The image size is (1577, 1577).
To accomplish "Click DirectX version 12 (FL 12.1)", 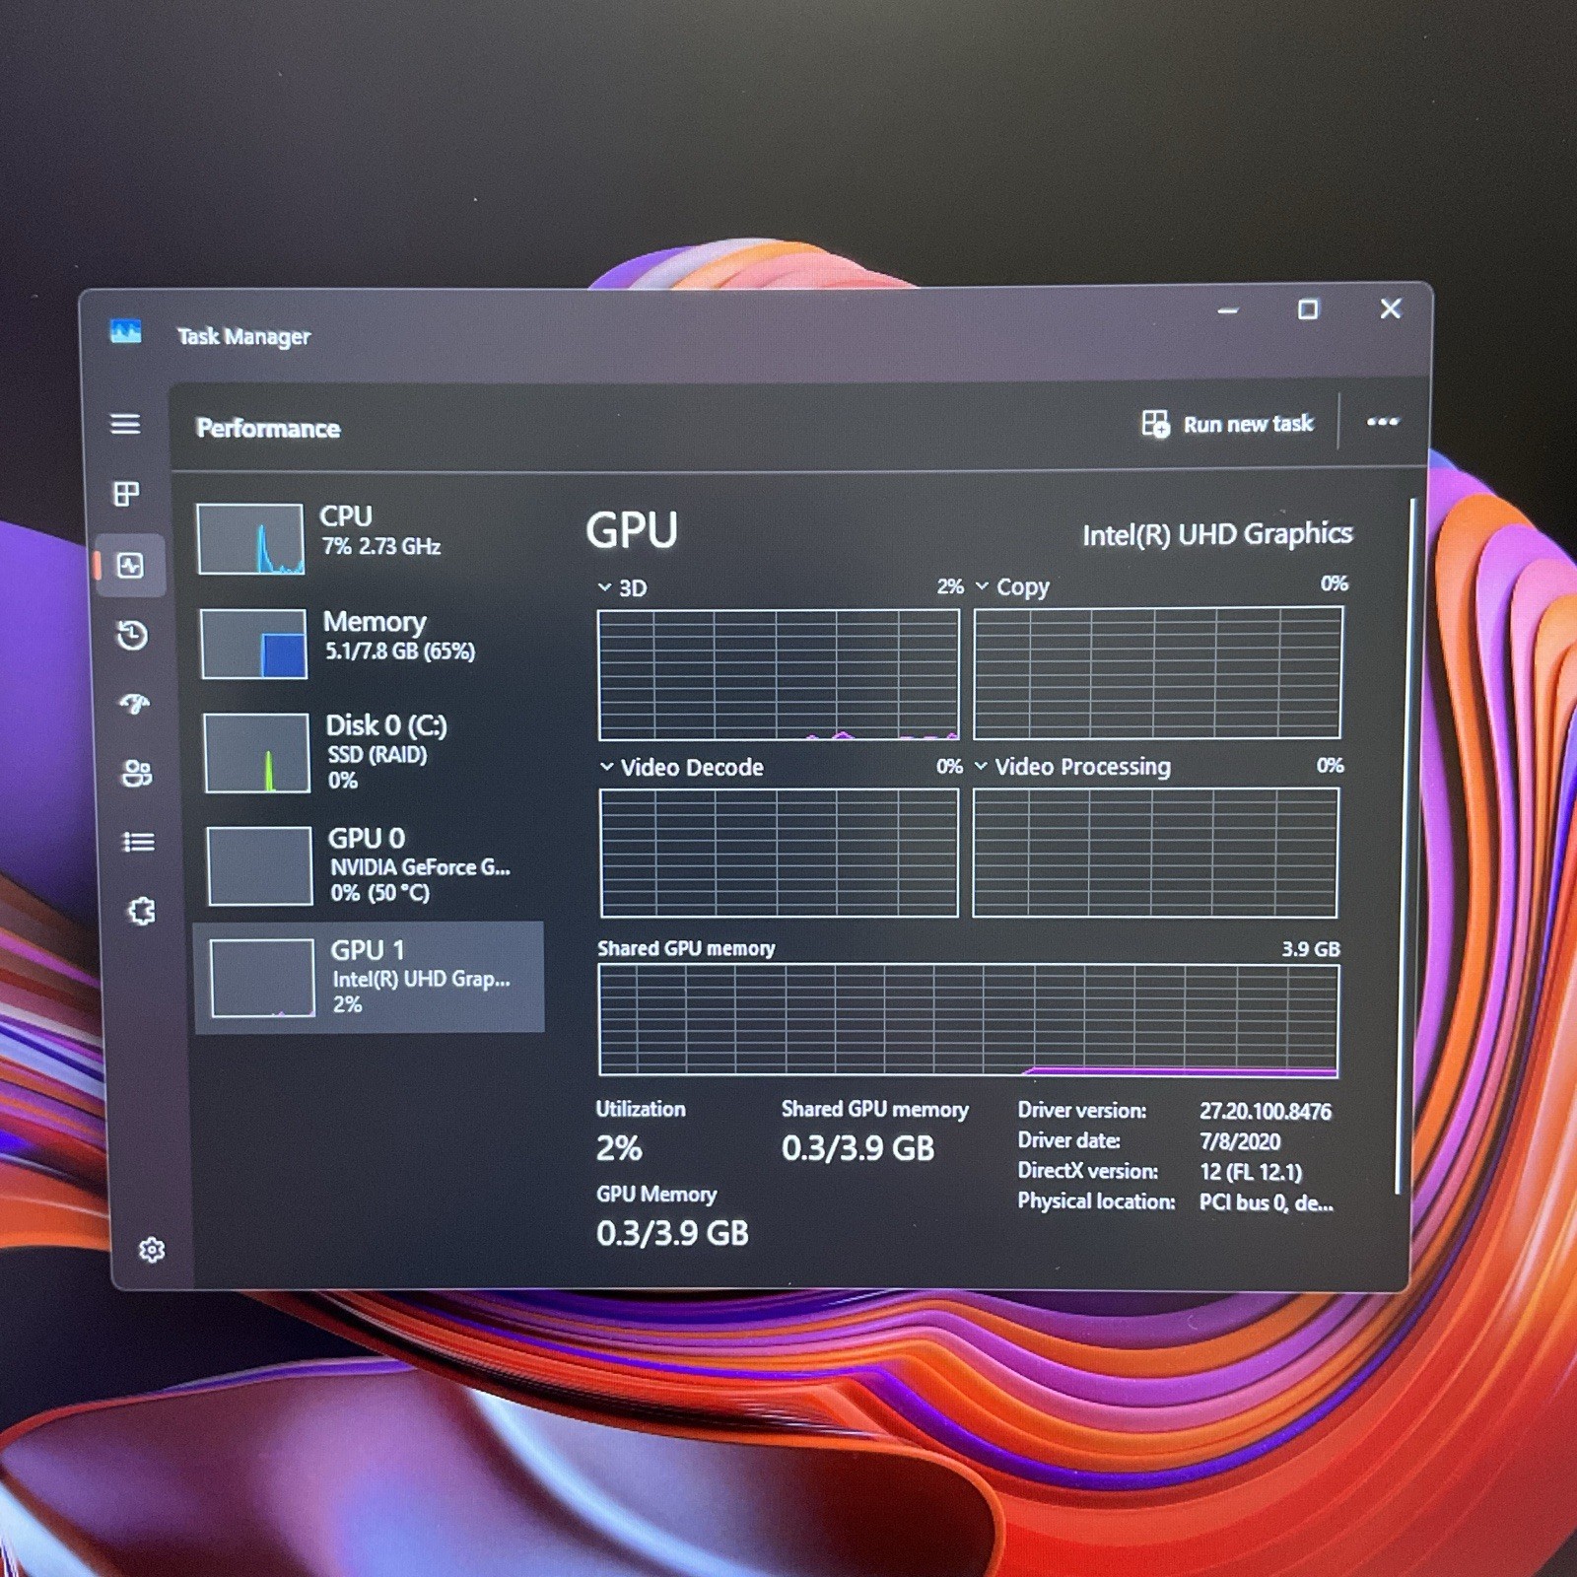I will [x=1251, y=1172].
